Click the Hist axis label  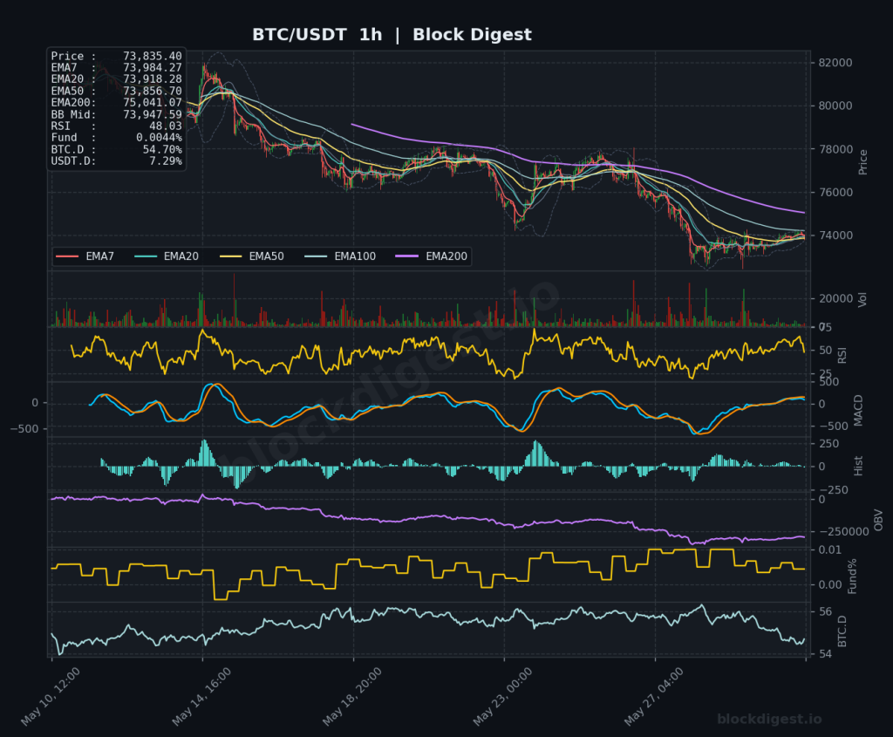tap(858, 466)
